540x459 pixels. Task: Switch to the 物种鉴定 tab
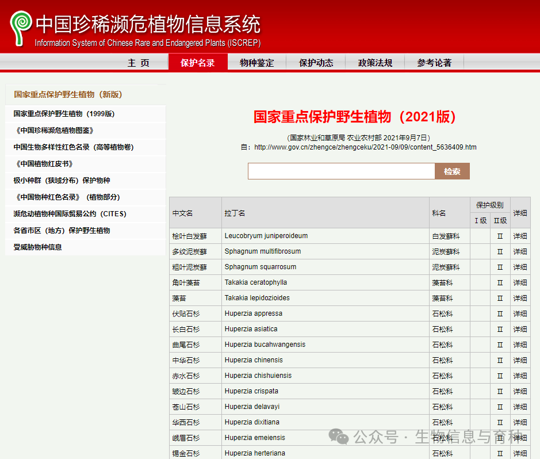coord(256,63)
